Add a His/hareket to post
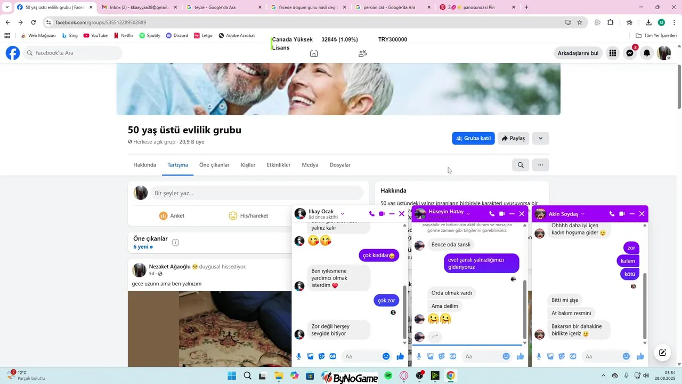This screenshot has width=682, height=384. pos(248,216)
